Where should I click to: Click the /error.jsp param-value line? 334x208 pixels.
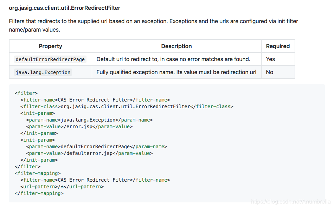tap(79, 126)
